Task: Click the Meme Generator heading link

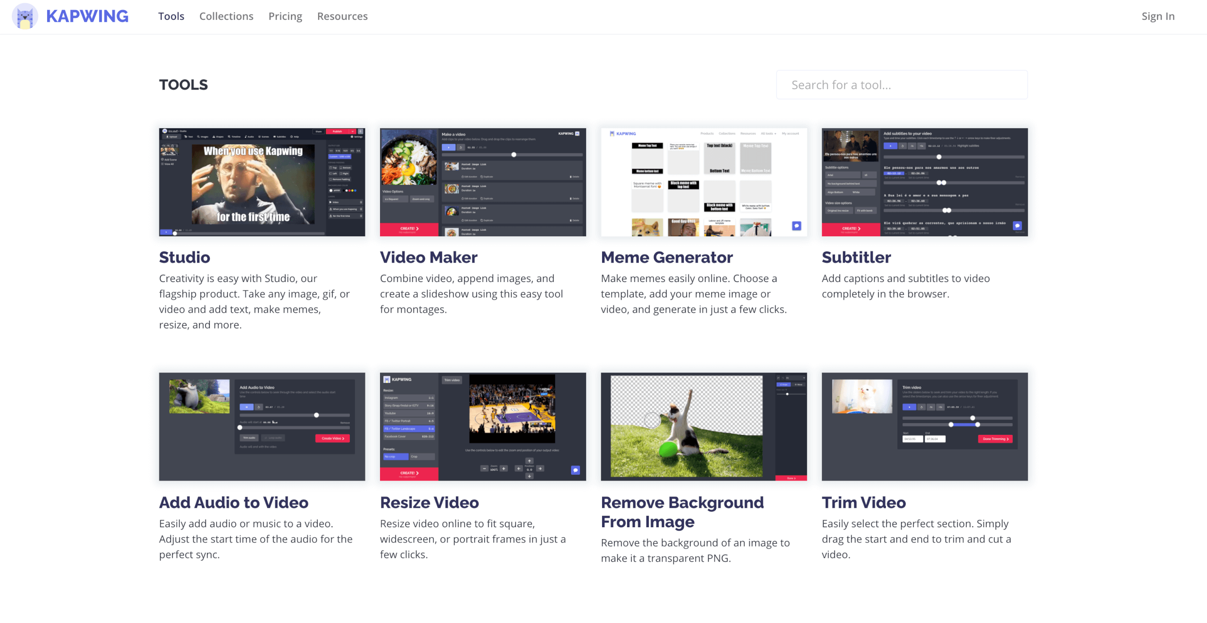Action: point(667,258)
